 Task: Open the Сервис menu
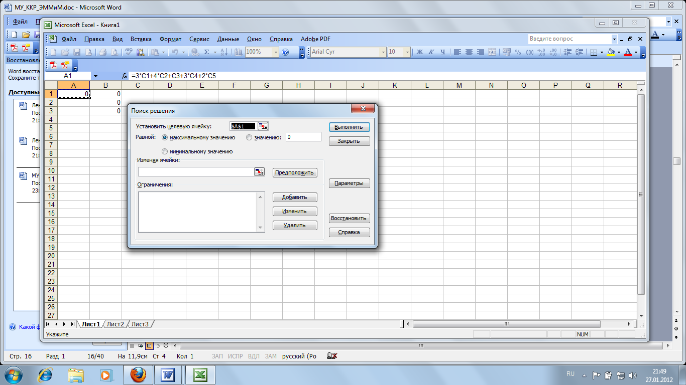[199, 39]
